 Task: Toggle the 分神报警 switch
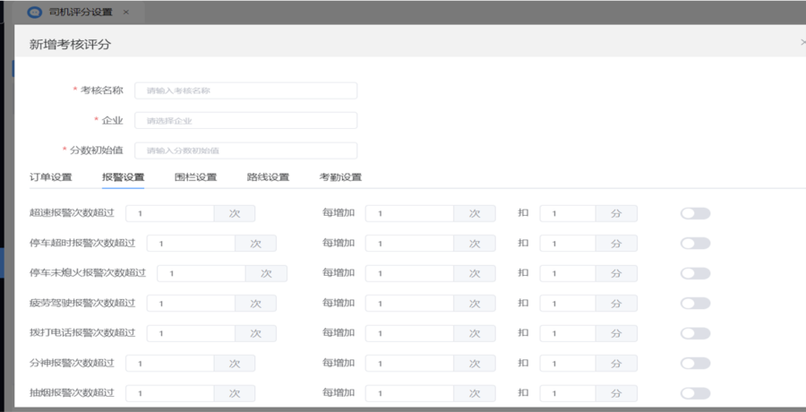[695, 364]
